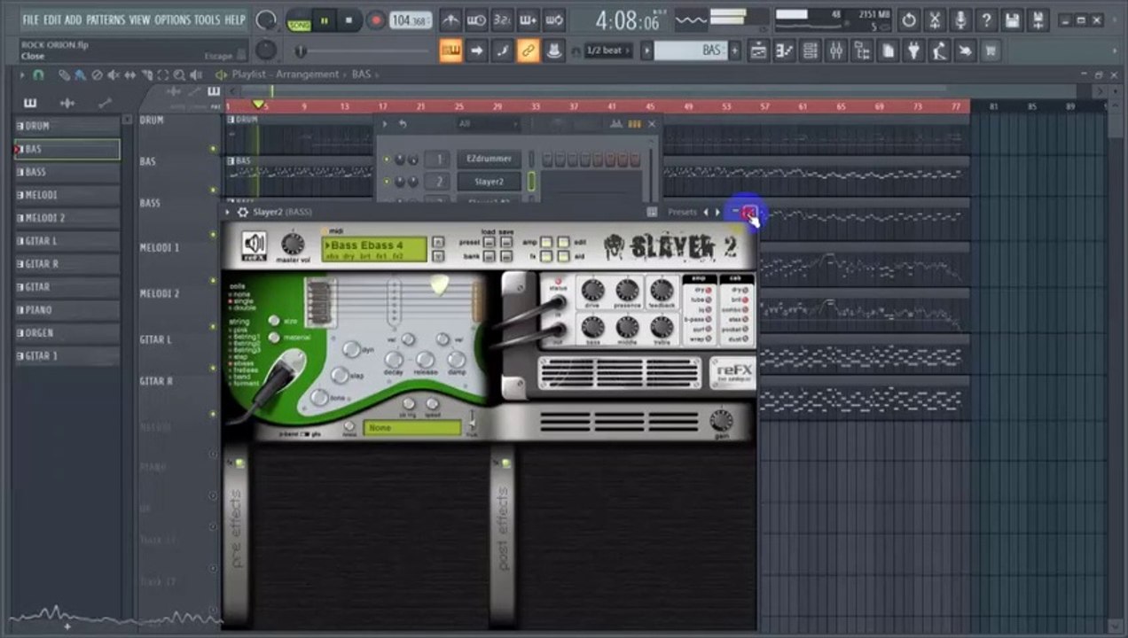Viewport: 1128px width, 638px height.
Task: Toggle the Playlist magnet snap icon
Action: coord(38,75)
